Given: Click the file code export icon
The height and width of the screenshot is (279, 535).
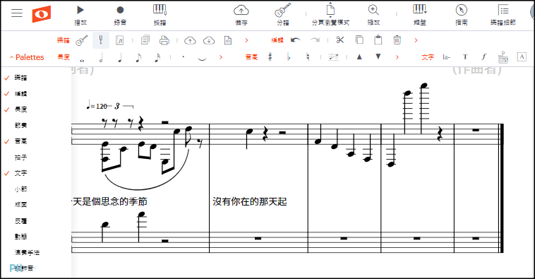Looking at the screenshot, I should point(228,40).
